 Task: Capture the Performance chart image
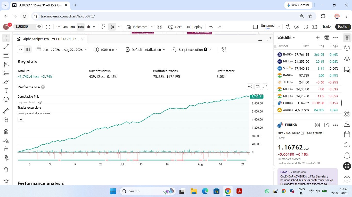[x=258, y=87]
